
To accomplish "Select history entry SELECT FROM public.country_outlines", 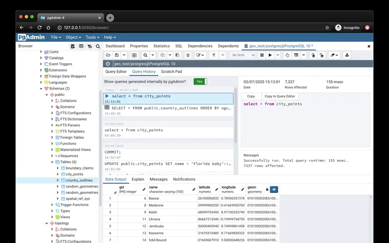I will click(x=168, y=111).
